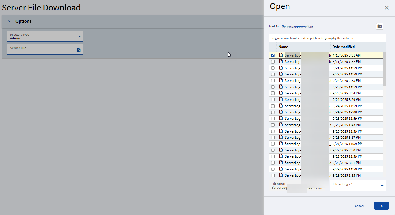Click file icon of the 9/29/2025 11:59 PM log
This screenshot has height=215, width=395.
[x=281, y=169]
